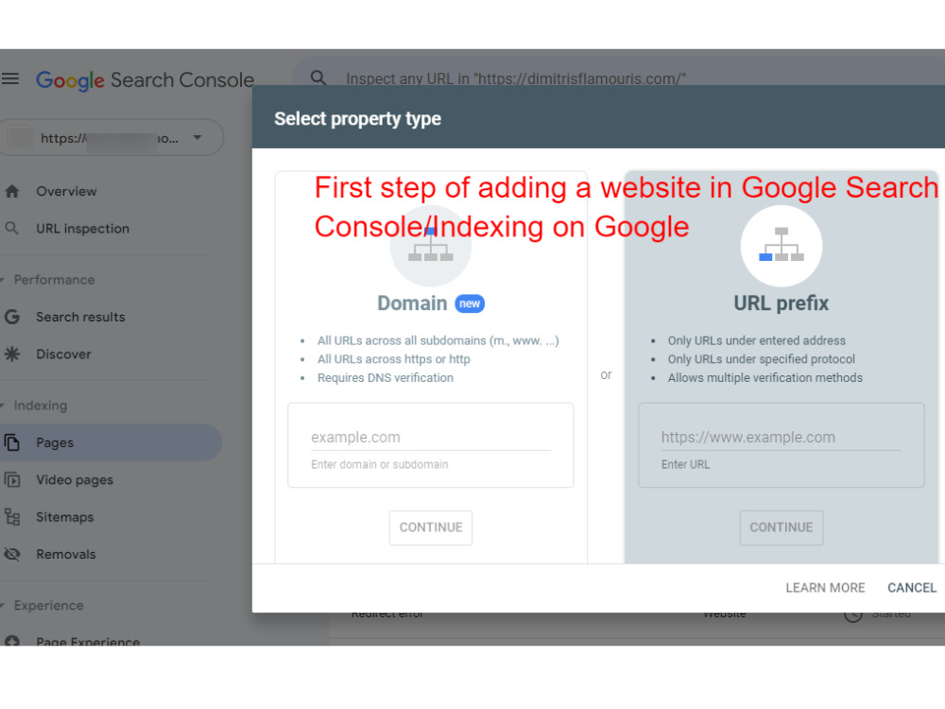
Task: Click the Domain property diagram icon
Action: (431, 244)
